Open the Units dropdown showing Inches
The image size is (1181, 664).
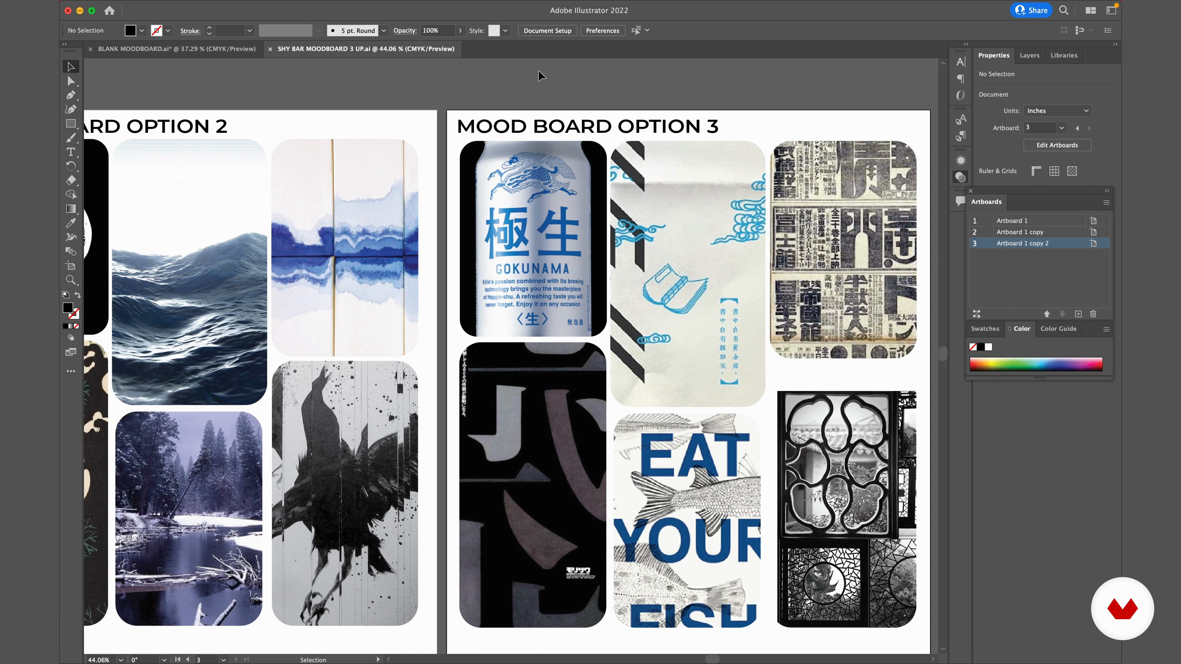pyautogui.click(x=1057, y=111)
